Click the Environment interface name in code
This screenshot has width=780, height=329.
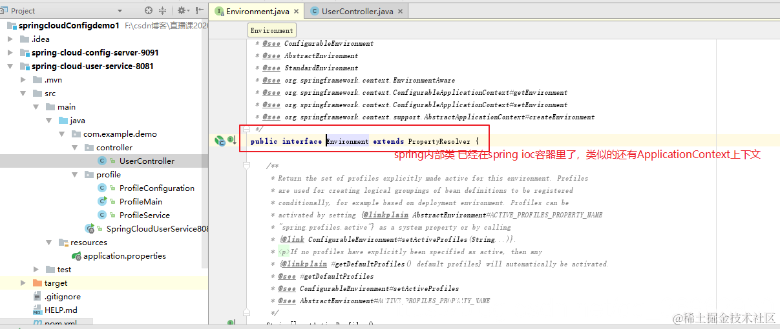[348, 141]
